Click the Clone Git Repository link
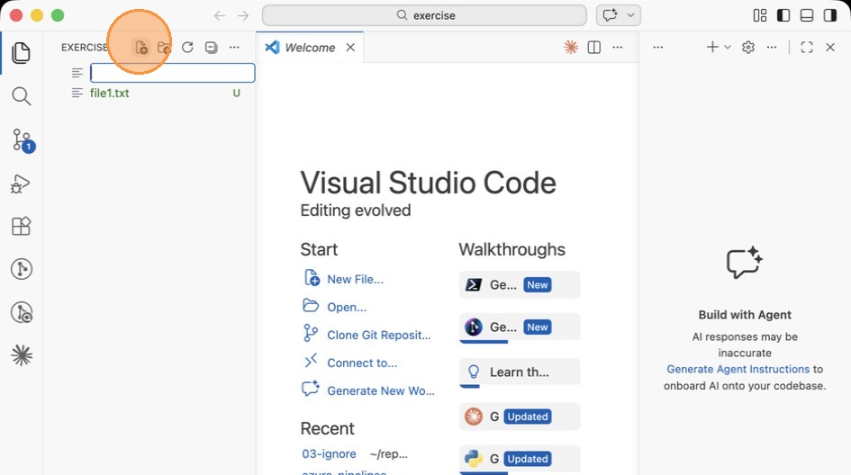Viewport: 851px width, 475px height. [378, 335]
